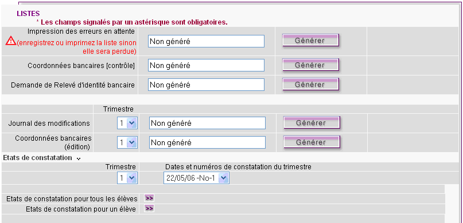Collapse the Etats de constatation section arrow
This screenshot has width=463, height=223.
(x=78, y=158)
